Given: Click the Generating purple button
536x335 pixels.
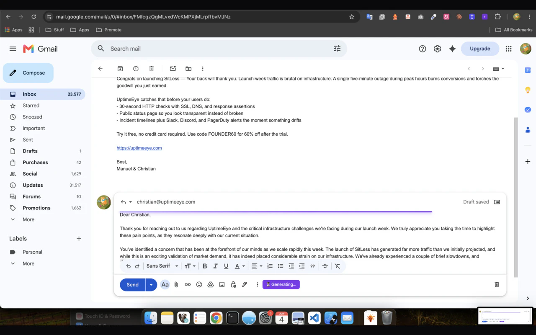Looking at the screenshot, I should (281, 285).
